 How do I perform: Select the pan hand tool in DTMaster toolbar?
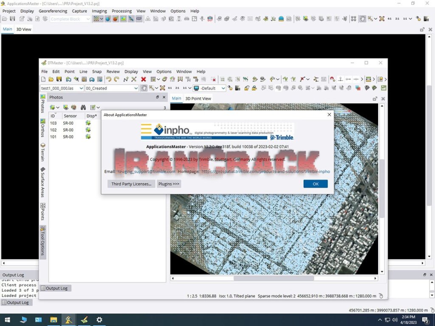(144, 88)
